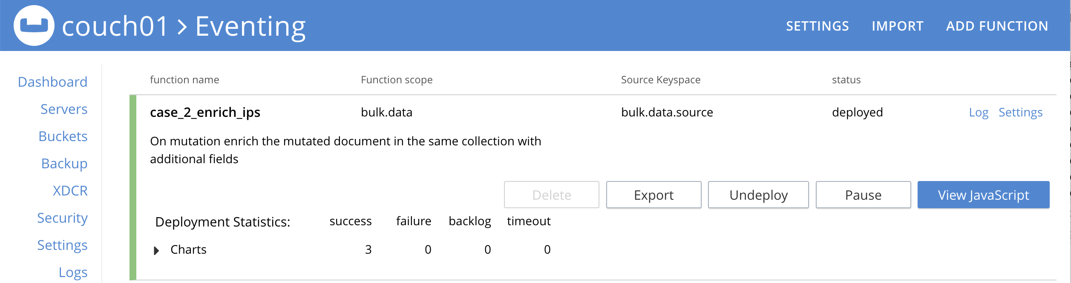This screenshot has width=1071, height=283.
Task: Undeploy the case_2_enrich_ips function
Action: (x=758, y=195)
